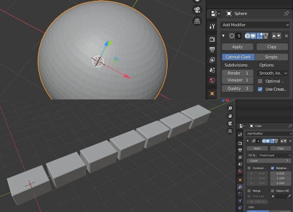Toggle orthographic grid view in sphere viewport
Viewport: 293px width, 212px height.
tap(197, 21)
